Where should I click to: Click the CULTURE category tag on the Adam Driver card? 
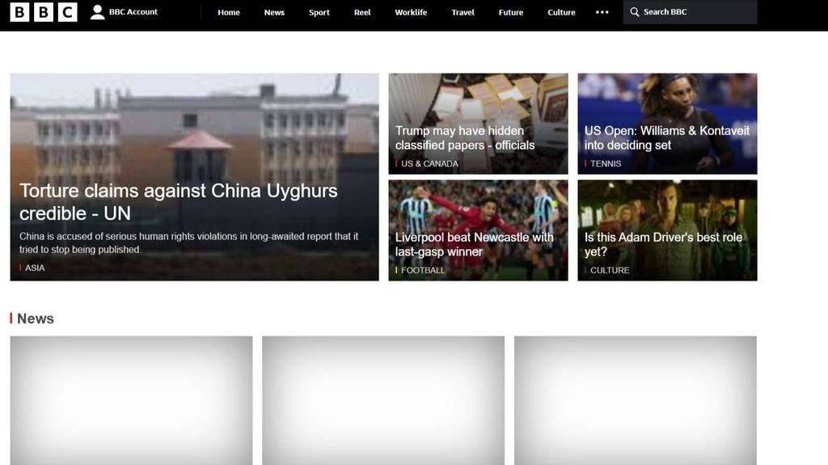(610, 270)
